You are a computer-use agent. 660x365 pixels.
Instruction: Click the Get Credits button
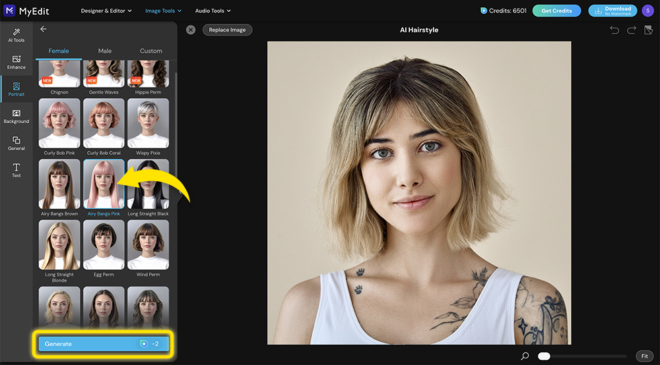coord(556,11)
